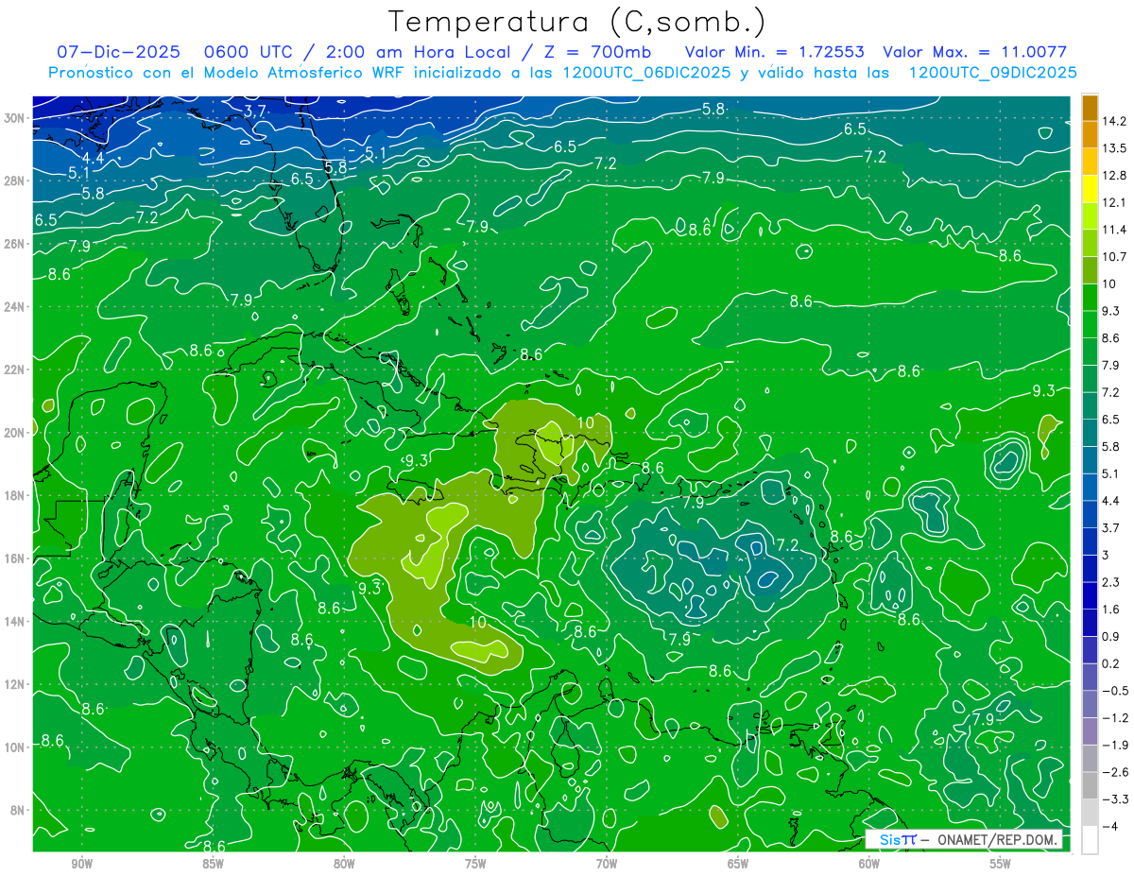Click the white bottom swatch below -4
1134x876 pixels.
coord(1090,840)
